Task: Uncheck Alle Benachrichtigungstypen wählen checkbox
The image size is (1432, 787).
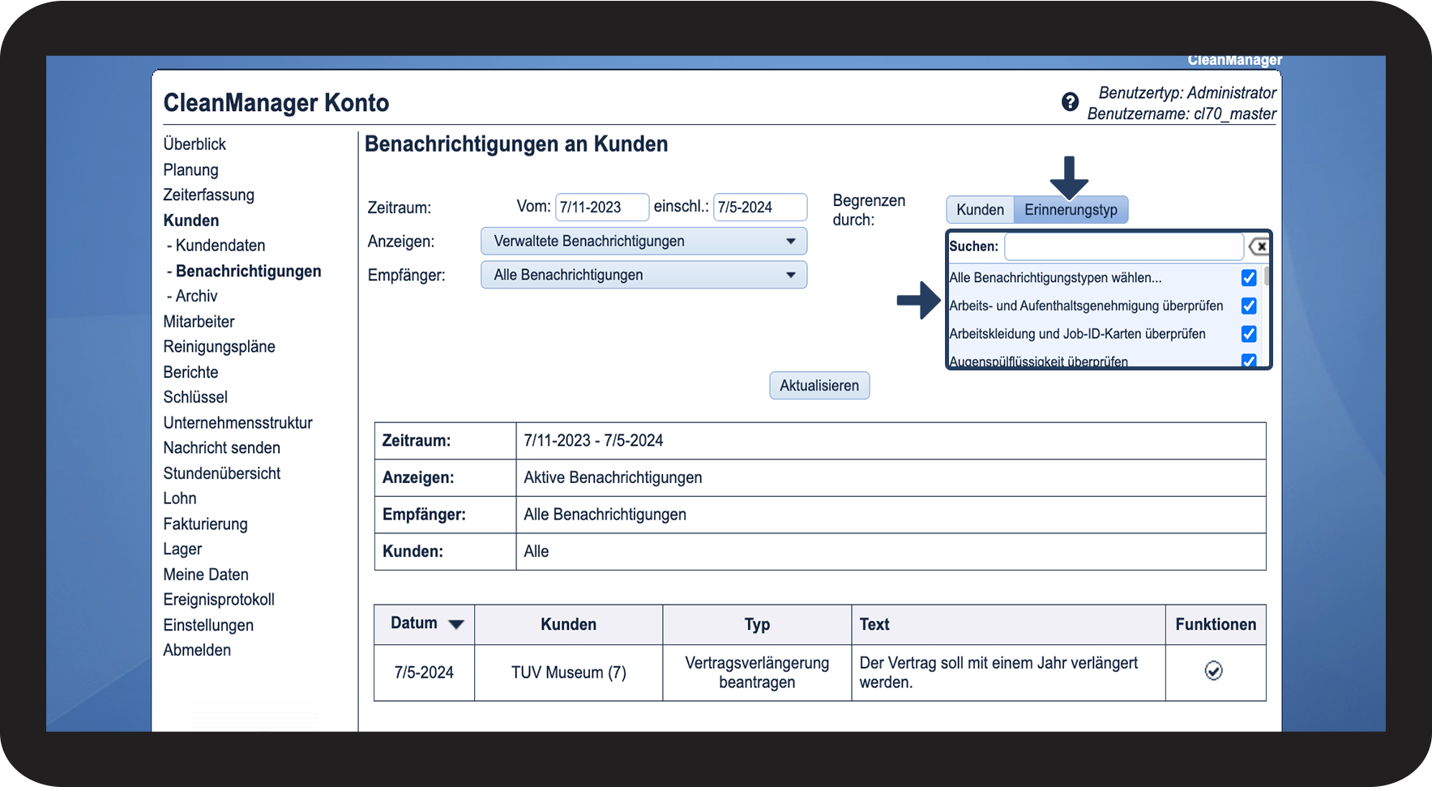Action: coord(1249,278)
